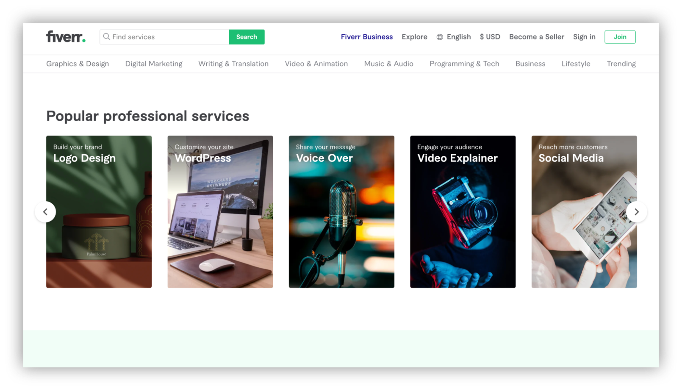682x391 pixels.
Task: Open the Lifestyle category
Action: tap(576, 64)
